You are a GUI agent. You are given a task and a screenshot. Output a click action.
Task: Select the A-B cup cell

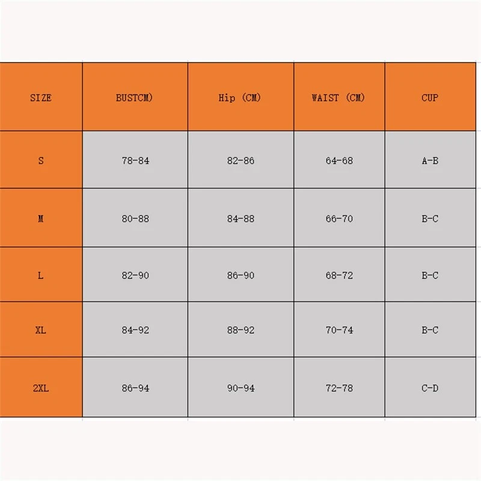coord(430,161)
